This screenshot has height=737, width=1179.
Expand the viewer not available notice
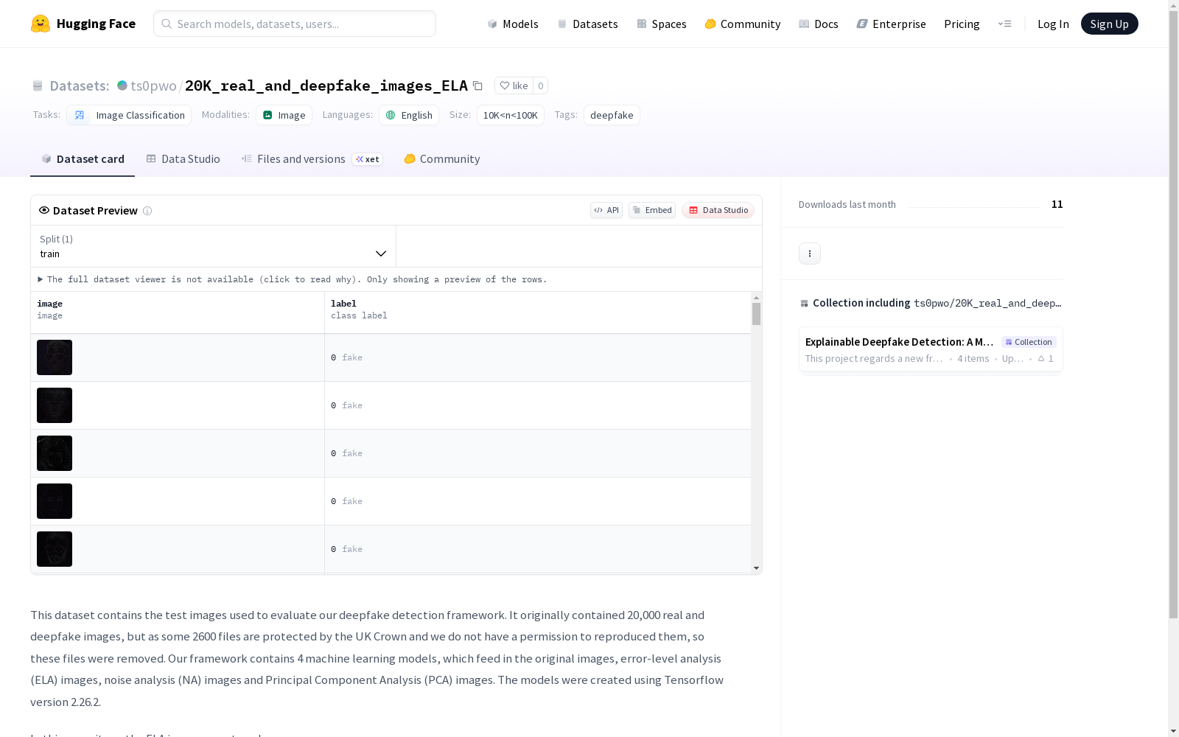(x=293, y=279)
